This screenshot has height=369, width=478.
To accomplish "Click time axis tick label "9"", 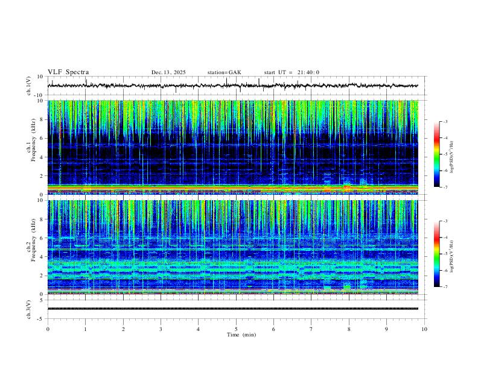I will click(386, 329).
